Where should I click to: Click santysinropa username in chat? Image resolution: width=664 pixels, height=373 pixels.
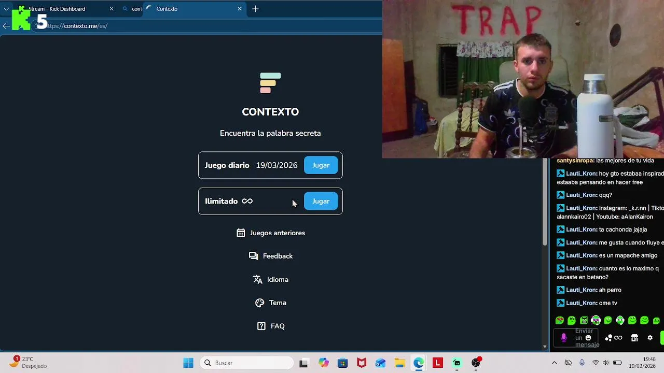pyautogui.click(x=575, y=161)
